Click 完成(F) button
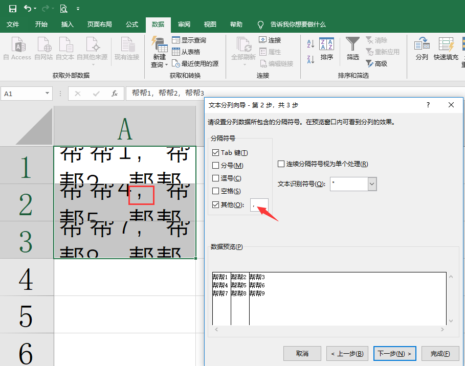 coord(440,353)
